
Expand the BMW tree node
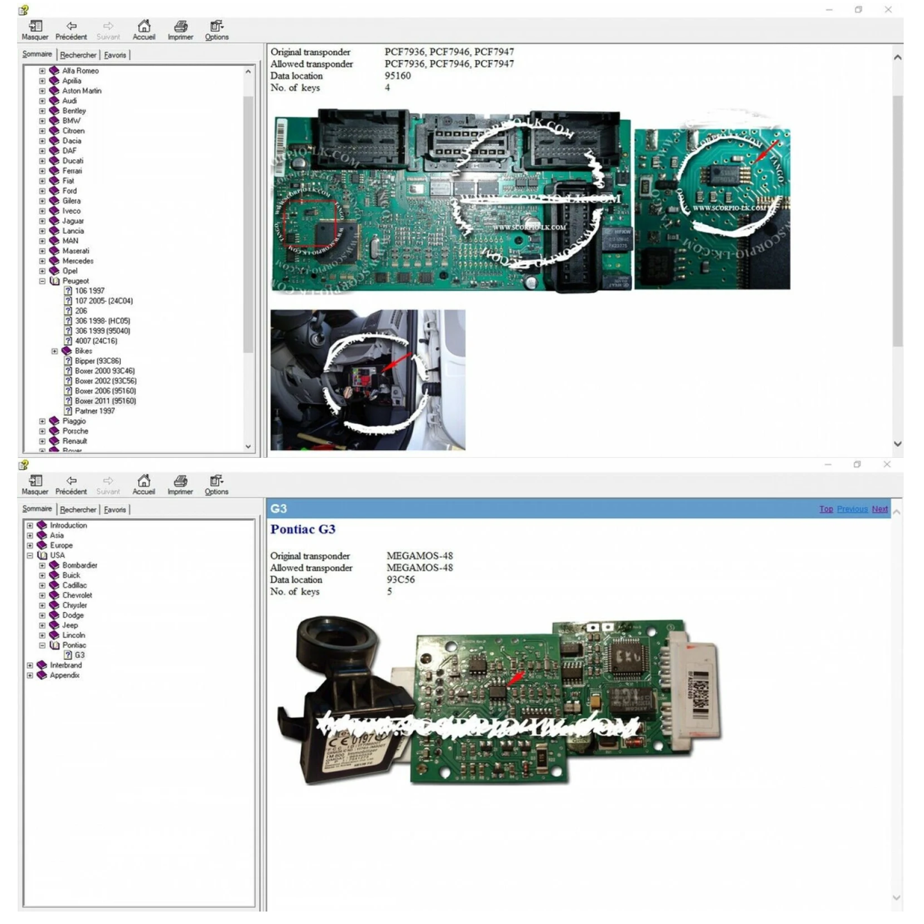pyautogui.click(x=42, y=121)
